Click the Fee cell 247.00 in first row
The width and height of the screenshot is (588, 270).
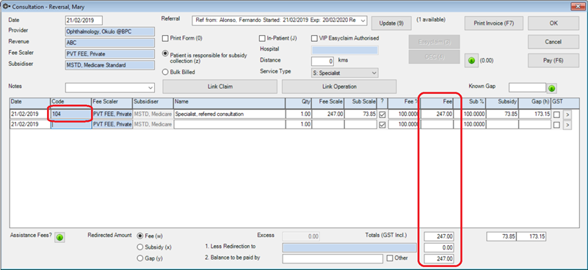pyautogui.click(x=438, y=114)
